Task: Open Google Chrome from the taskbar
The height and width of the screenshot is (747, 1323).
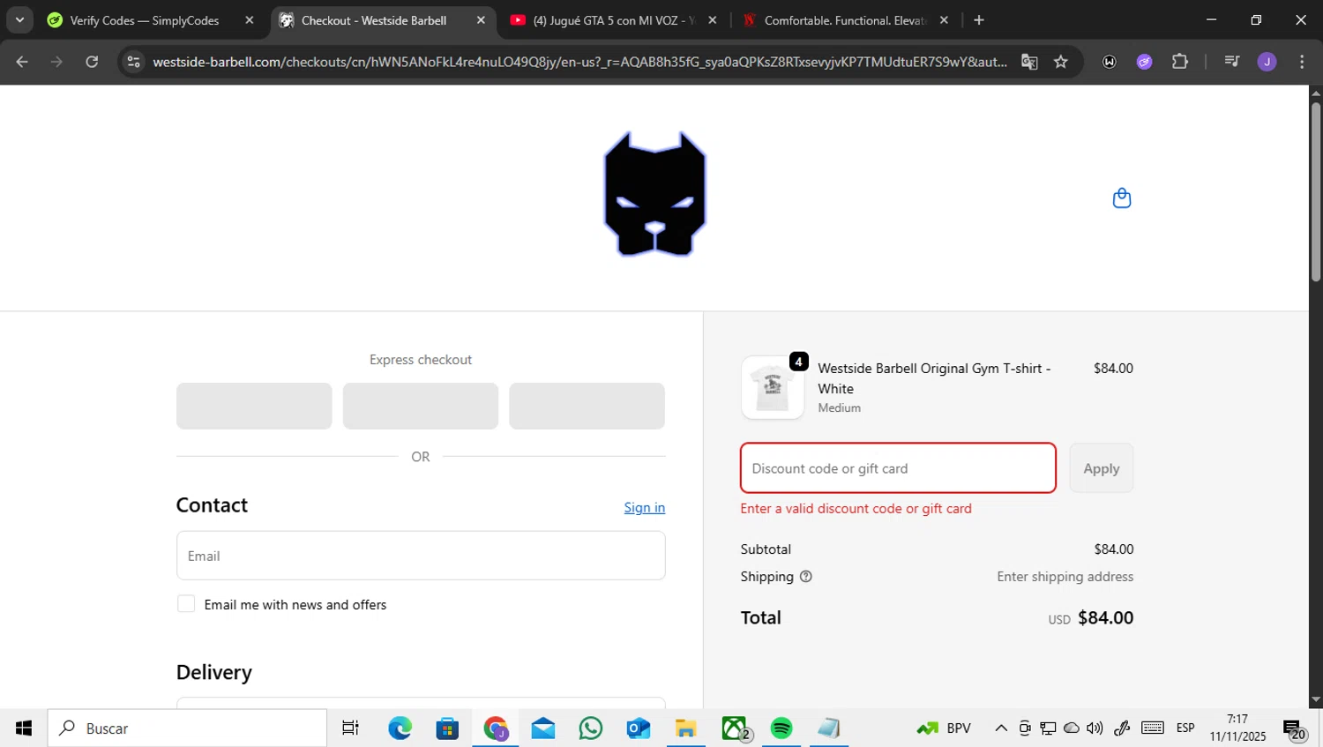Action: pyautogui.click(x=495, y=728)
